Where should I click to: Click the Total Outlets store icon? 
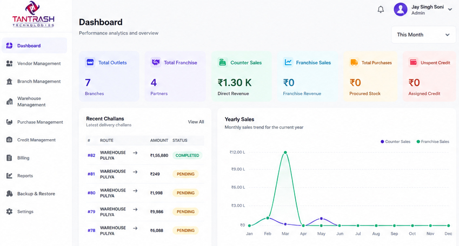90,62
